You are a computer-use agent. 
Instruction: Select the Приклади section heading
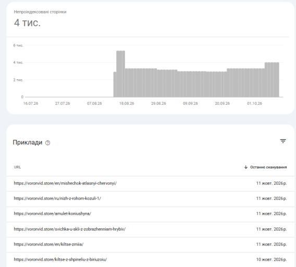[28, 142]
